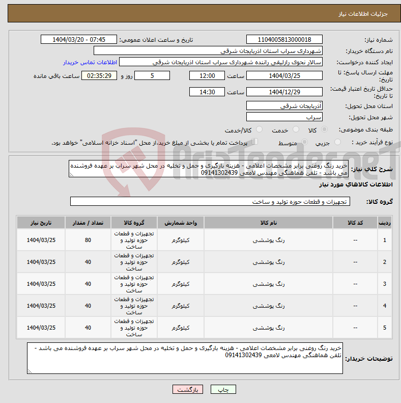
Task: Click the deadline time 12:00 field
Action: tap(207, 75)
